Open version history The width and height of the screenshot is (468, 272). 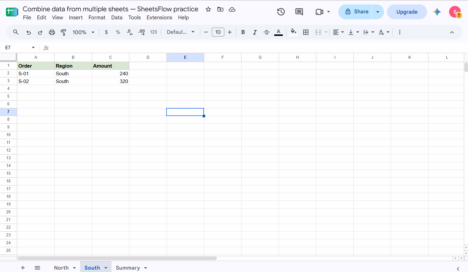281,12
